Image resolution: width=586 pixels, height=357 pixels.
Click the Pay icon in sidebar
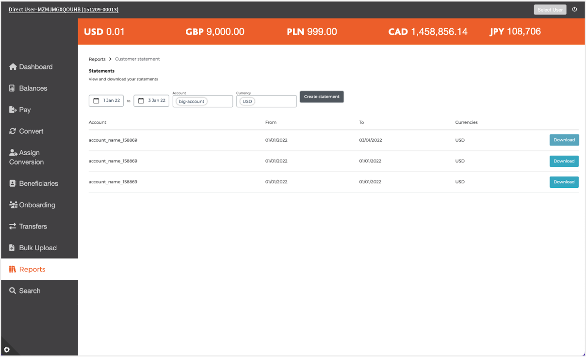13,110
